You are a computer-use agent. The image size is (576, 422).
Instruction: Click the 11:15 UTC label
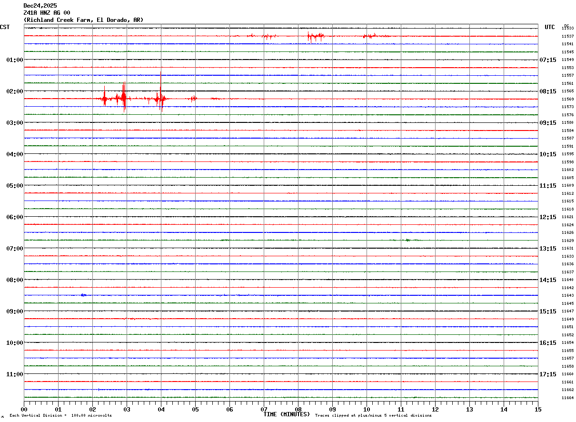[547, 186]
